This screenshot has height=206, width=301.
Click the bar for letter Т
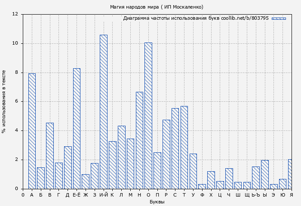[x=184, y=147]
